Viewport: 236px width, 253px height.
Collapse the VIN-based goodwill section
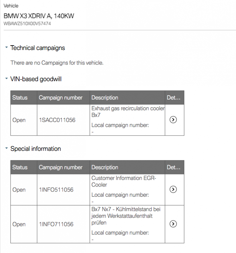coord(6,79)
